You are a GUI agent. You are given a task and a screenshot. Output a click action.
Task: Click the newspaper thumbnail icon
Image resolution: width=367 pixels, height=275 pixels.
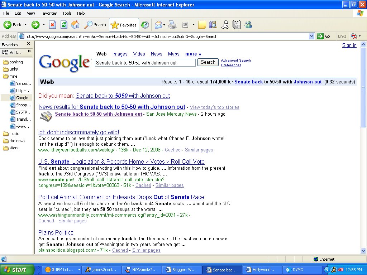(x=46, y=116)
